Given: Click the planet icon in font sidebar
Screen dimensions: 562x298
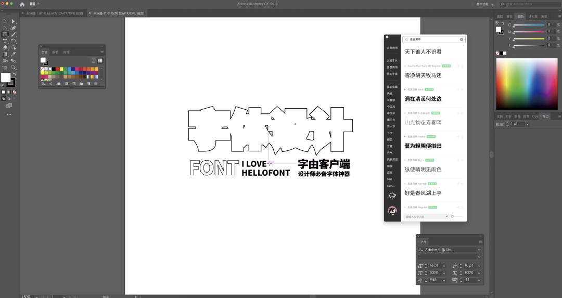Looking at the screenshot, I should tap(392, 196).
